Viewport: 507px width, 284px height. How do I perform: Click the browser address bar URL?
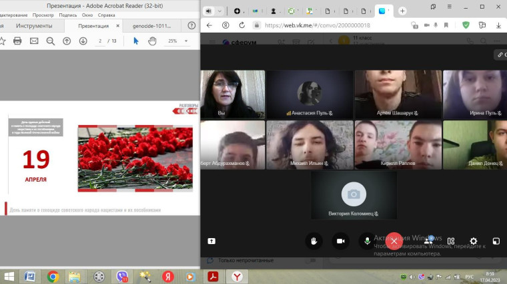point(317,25)
